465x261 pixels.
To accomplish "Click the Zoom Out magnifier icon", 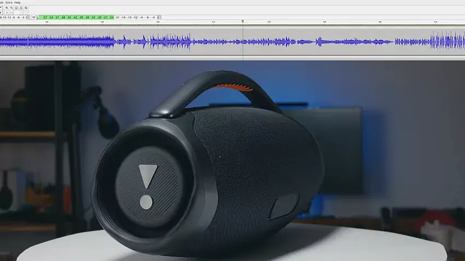I will click(x=11, y=8).
